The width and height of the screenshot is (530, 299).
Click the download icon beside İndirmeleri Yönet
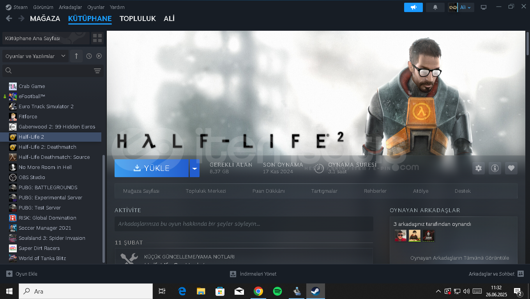(233, 274)
